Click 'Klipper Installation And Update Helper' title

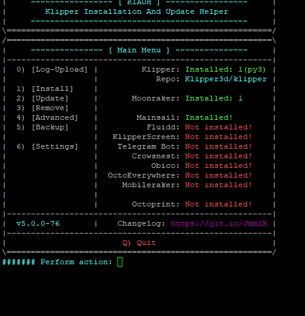[137, 11]
